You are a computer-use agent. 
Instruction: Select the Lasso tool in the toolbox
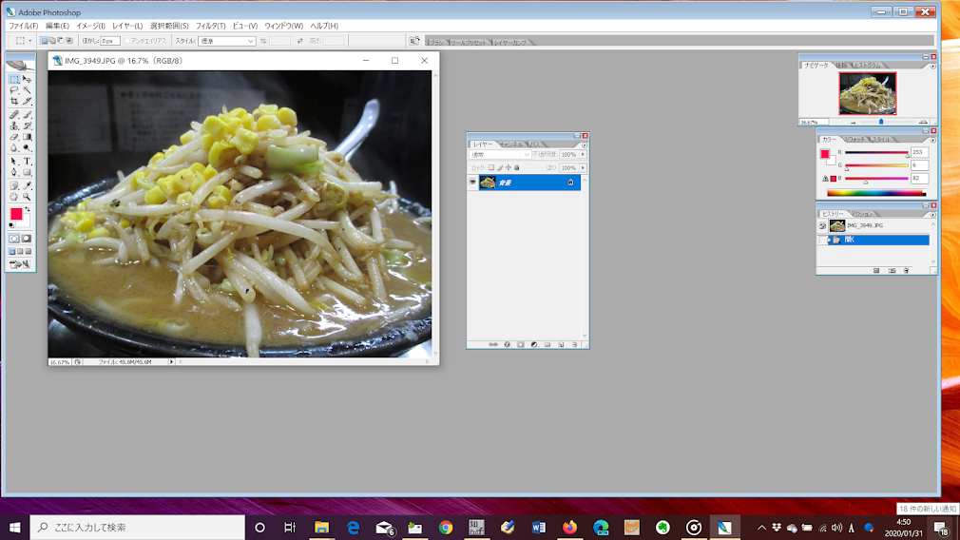point(14,90)
